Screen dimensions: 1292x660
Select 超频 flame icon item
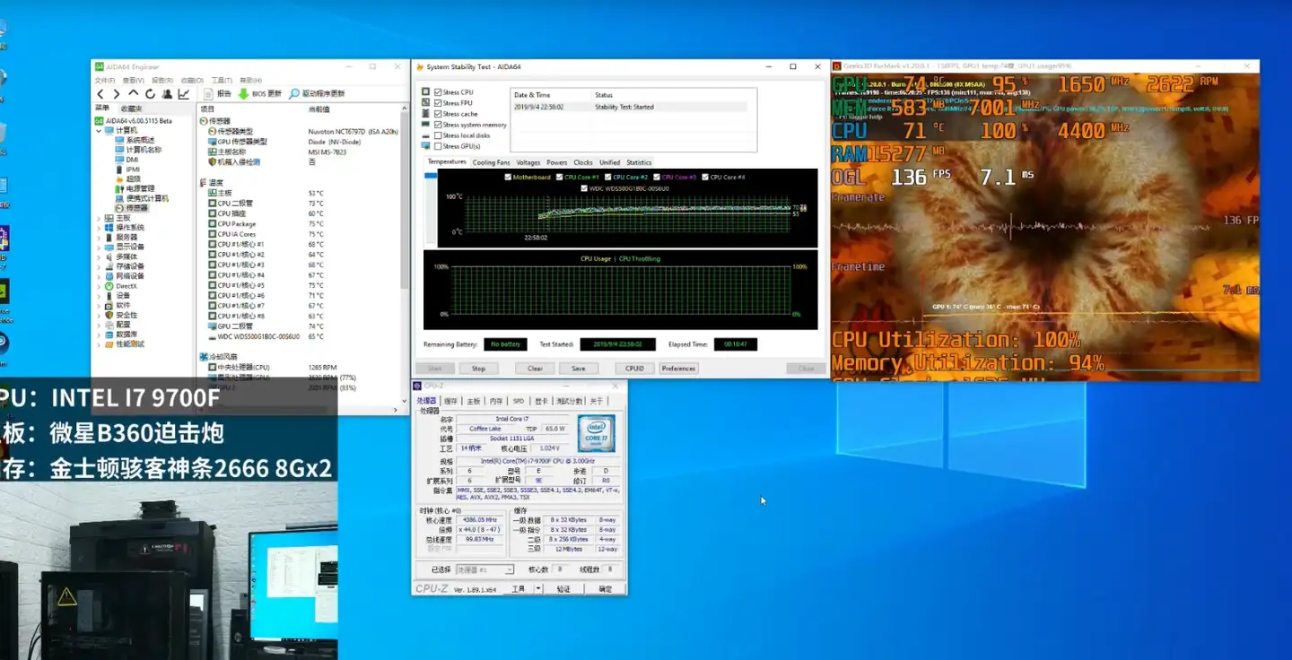(x=119, y=179)
